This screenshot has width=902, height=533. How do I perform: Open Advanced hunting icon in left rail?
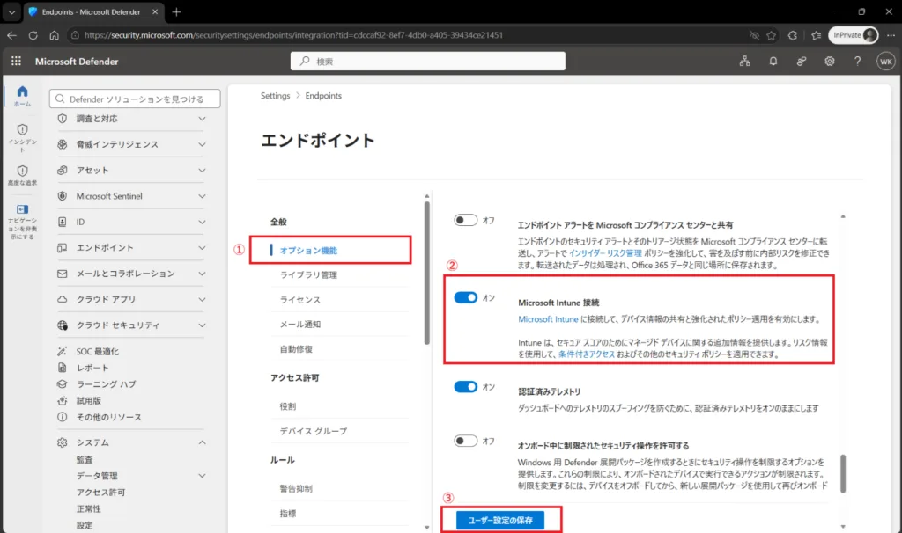(22, 171)
